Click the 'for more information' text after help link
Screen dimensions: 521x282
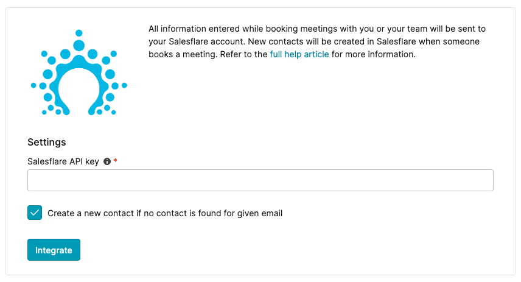coord(374,54)
